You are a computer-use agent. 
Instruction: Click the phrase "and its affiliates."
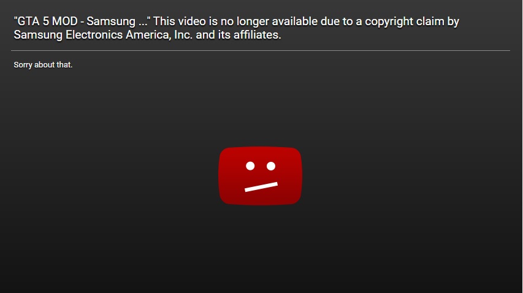(x=239, y=35)
